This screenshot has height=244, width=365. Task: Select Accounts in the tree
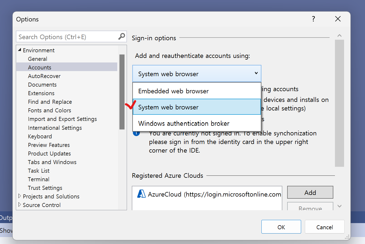pyautogui.click(x=67, y=67)
